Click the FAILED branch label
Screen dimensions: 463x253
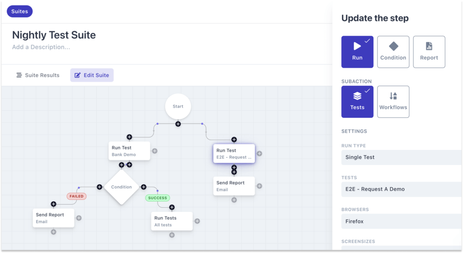[x=76, y=197]
